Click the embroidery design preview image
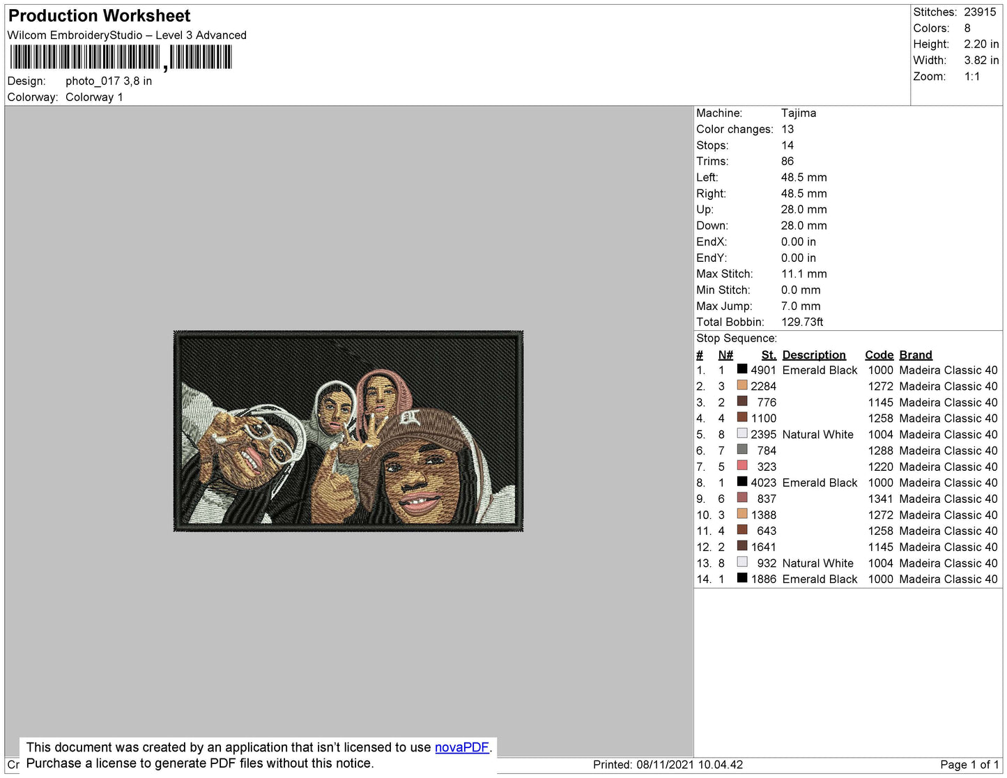 tap(348, 431)
